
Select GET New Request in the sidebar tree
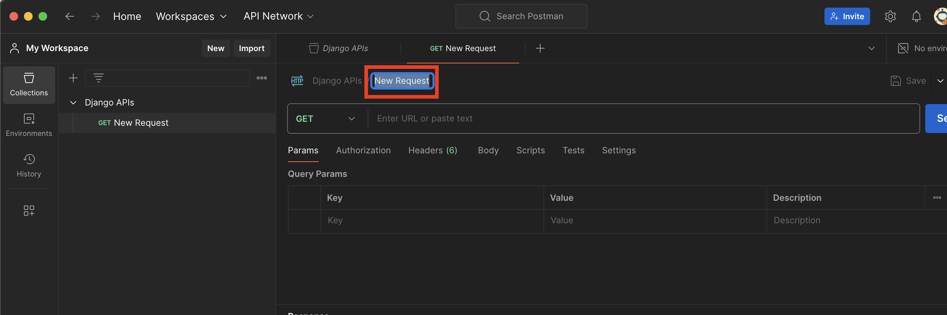tap(167, 123)
